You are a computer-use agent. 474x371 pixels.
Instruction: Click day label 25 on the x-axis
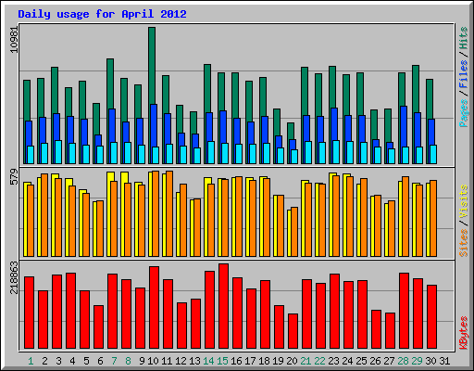tap(361, 361)
